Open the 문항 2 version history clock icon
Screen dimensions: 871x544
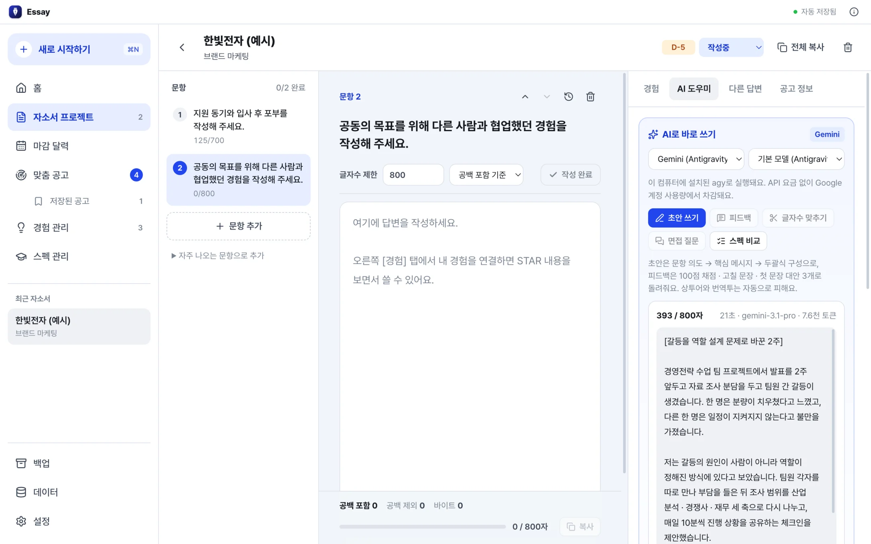tap(568, 97)
